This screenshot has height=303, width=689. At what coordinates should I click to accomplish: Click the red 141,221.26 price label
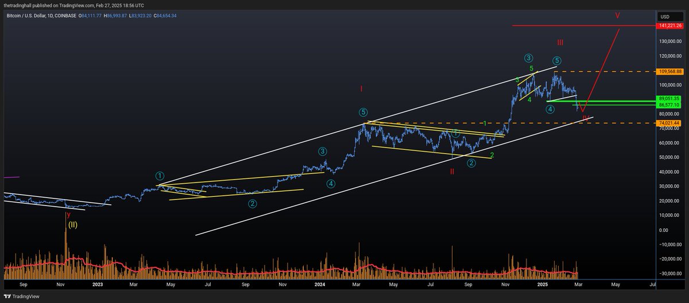point(671,26)
